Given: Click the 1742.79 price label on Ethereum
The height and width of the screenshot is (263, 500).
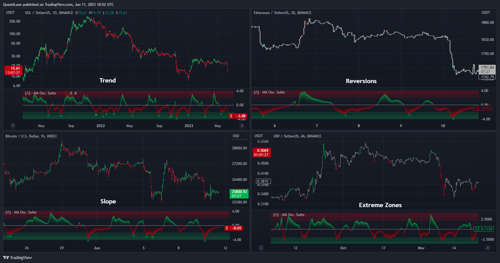Looking at the screenshot, I should (487, 77).
